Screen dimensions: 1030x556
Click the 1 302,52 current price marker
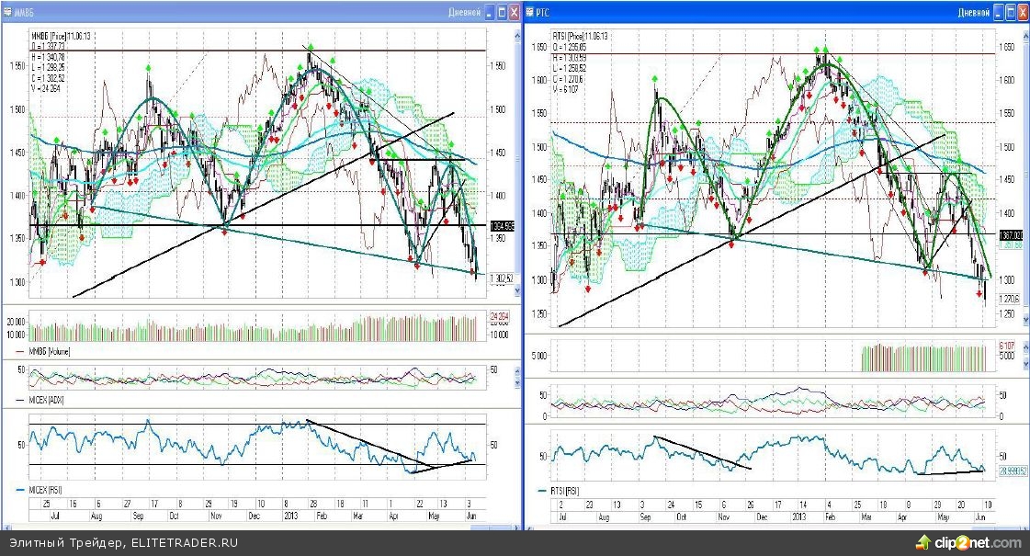(x=502, y=278)
